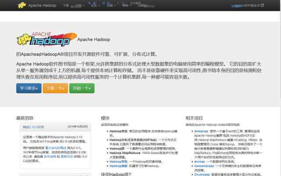Viewport: 281px width, 176px height.
Task: Click the blue 学习更多 (Learn more) button
Action: tap(29, 88)
